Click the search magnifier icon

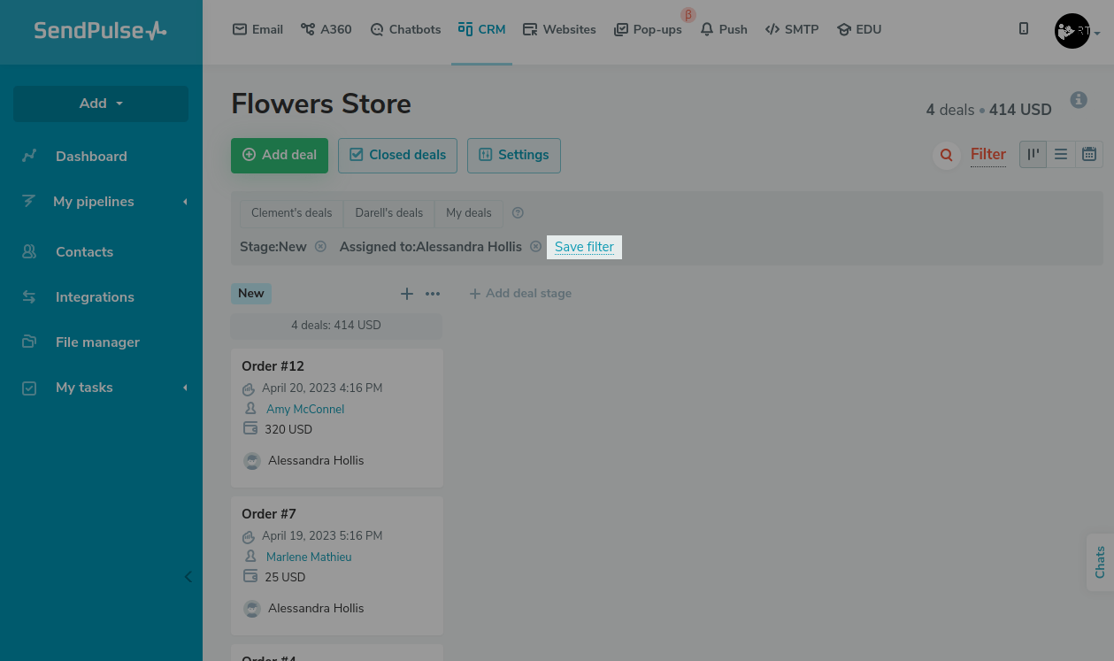[946, 156]
